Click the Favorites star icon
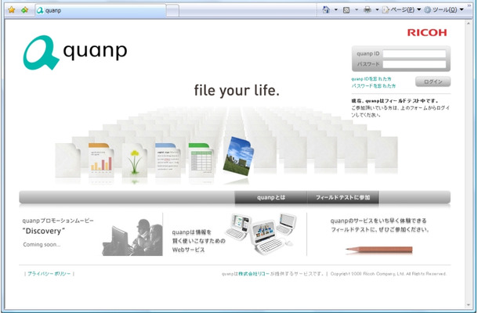 pos(12,10)
